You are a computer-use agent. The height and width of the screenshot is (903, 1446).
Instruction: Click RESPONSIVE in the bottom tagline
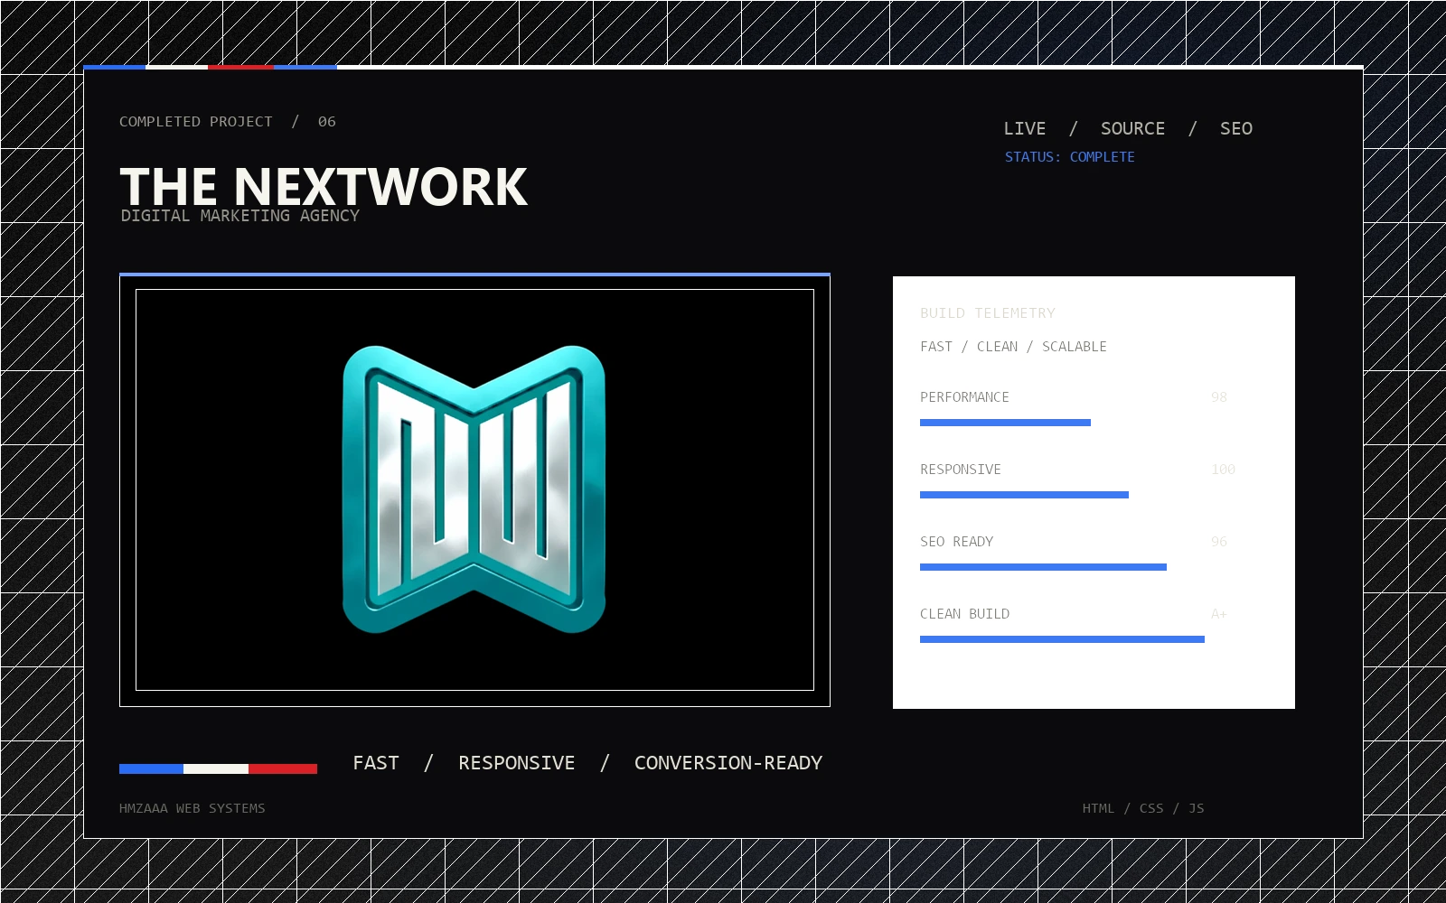point(516,763)
